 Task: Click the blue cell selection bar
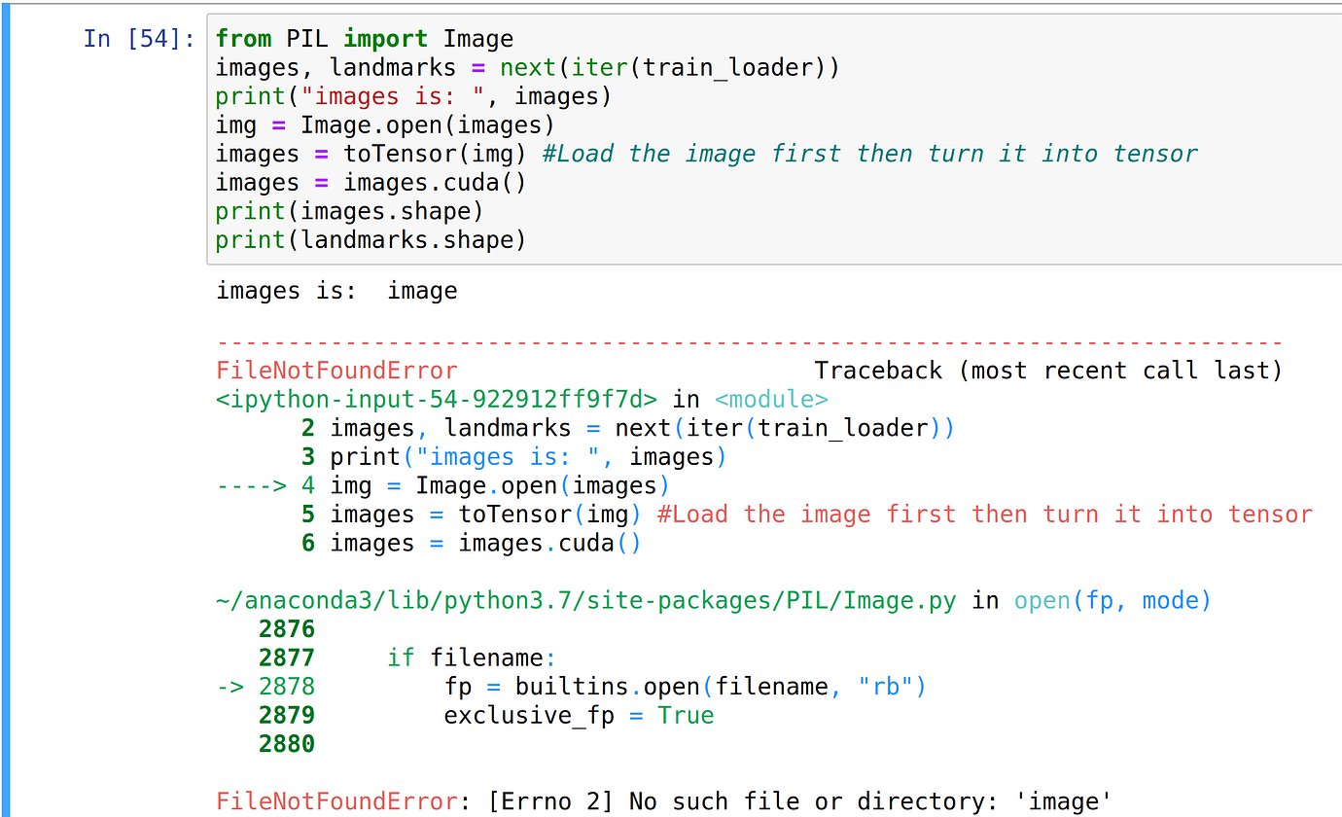click(x=5, y=408)
